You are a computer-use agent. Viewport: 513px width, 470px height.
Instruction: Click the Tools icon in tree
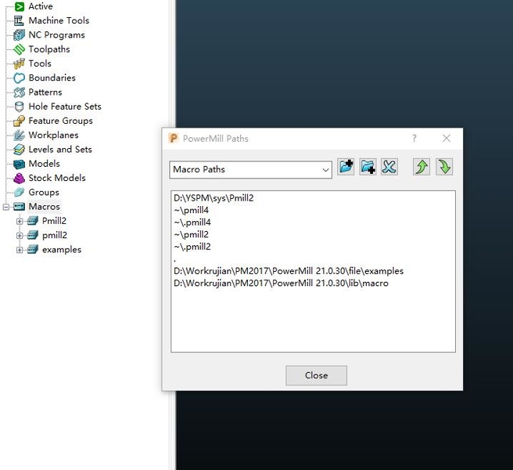tap(19, 63)
